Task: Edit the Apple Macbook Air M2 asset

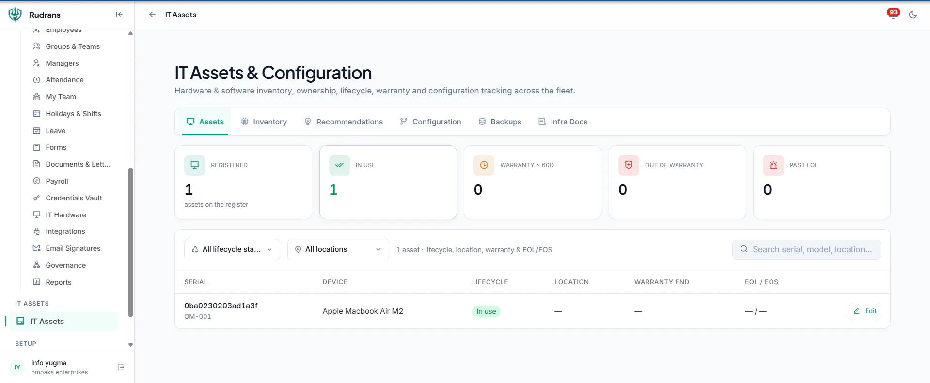Action: 865,311
